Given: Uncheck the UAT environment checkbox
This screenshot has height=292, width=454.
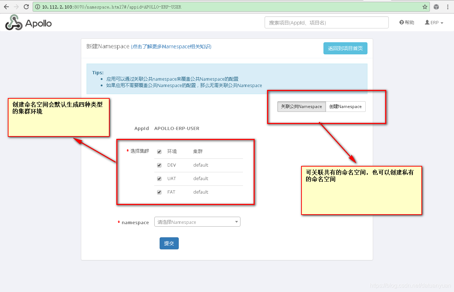Looking at the screenshot, I should 159,179.
